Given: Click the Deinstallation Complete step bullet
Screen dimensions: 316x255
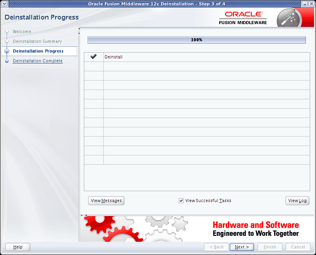Looking at the screenshot, I should [7, 61].
